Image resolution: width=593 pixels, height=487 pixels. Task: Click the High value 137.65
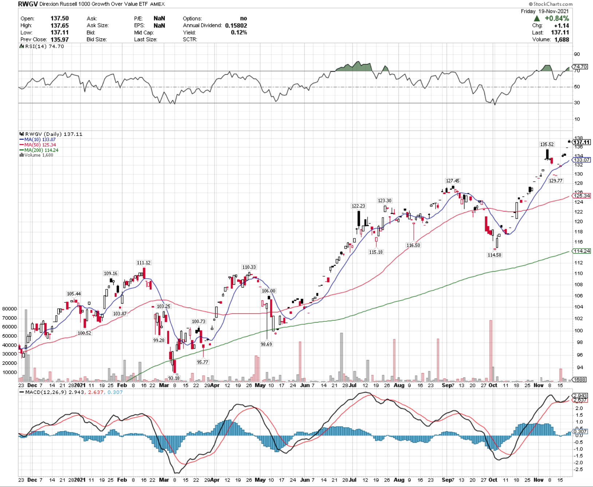coord(59,25)
